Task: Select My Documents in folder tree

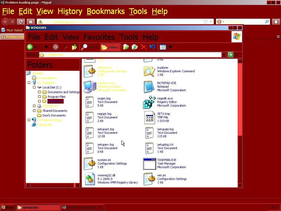Action: [47, 78]
